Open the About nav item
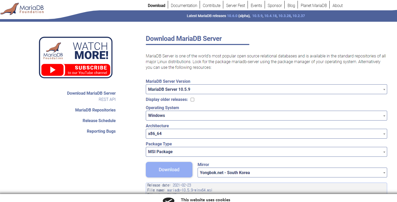397x202 pixels. pos(337,5)
